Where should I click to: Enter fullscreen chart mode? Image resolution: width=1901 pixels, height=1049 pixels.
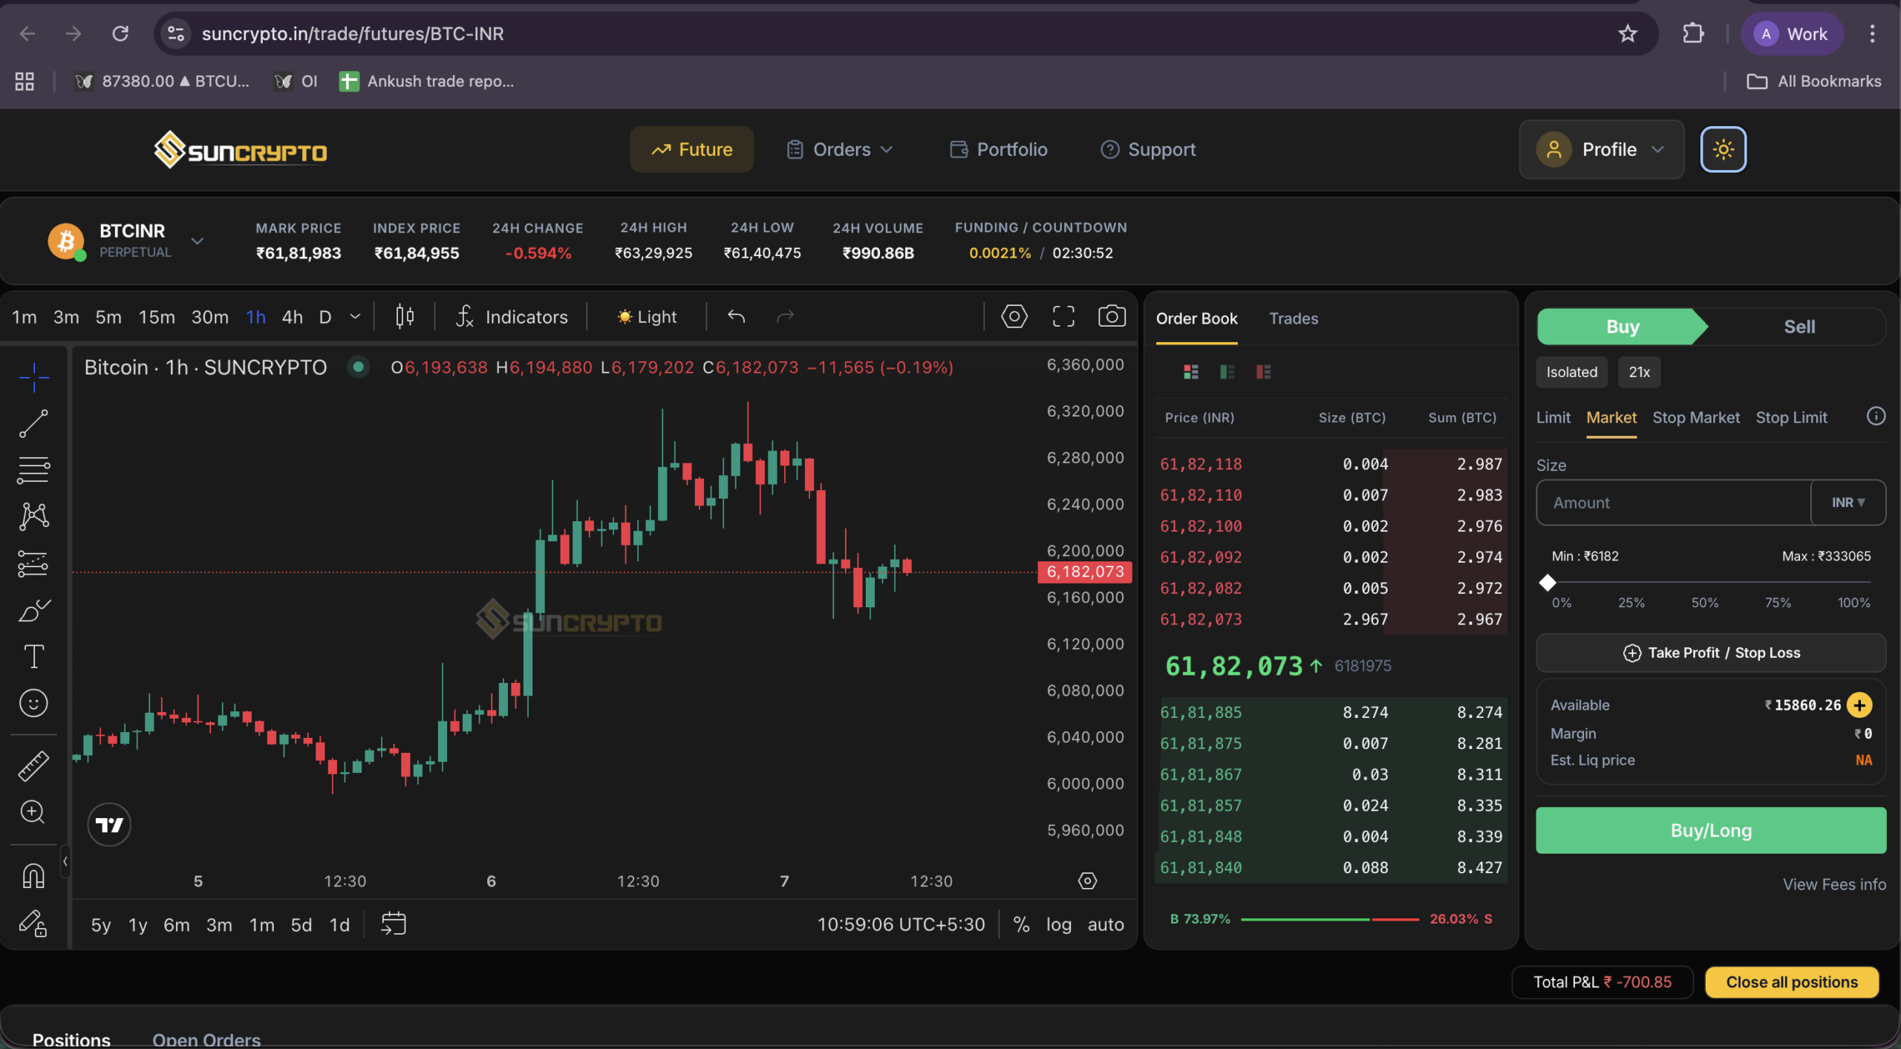[1063, 316]
